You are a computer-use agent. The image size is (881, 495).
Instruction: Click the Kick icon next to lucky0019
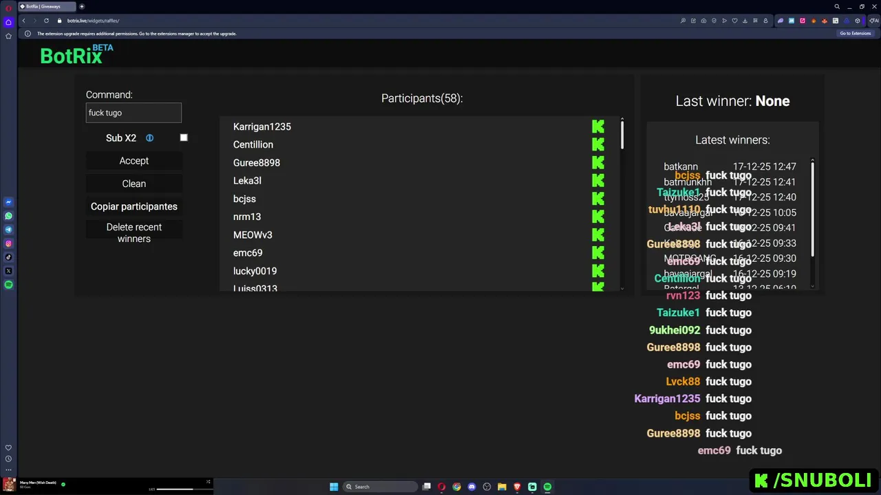point(598,271)
